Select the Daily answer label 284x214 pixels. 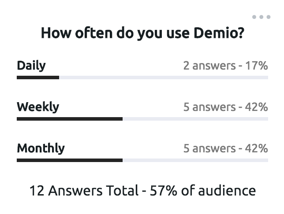coord(31,66)
